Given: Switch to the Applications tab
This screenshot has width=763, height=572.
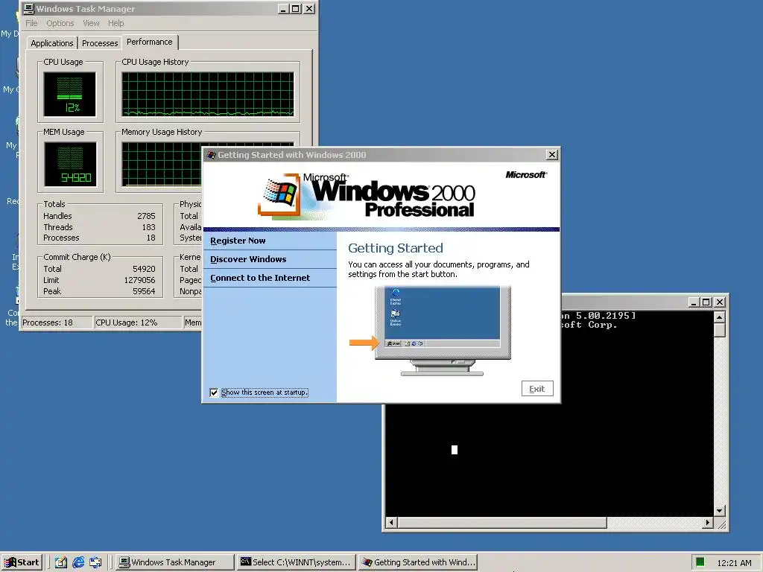Looking at the screenshot, I should 51,42.
